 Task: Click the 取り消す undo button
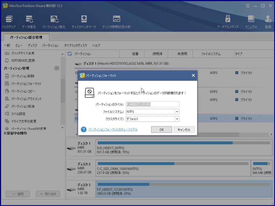point(48,194)
